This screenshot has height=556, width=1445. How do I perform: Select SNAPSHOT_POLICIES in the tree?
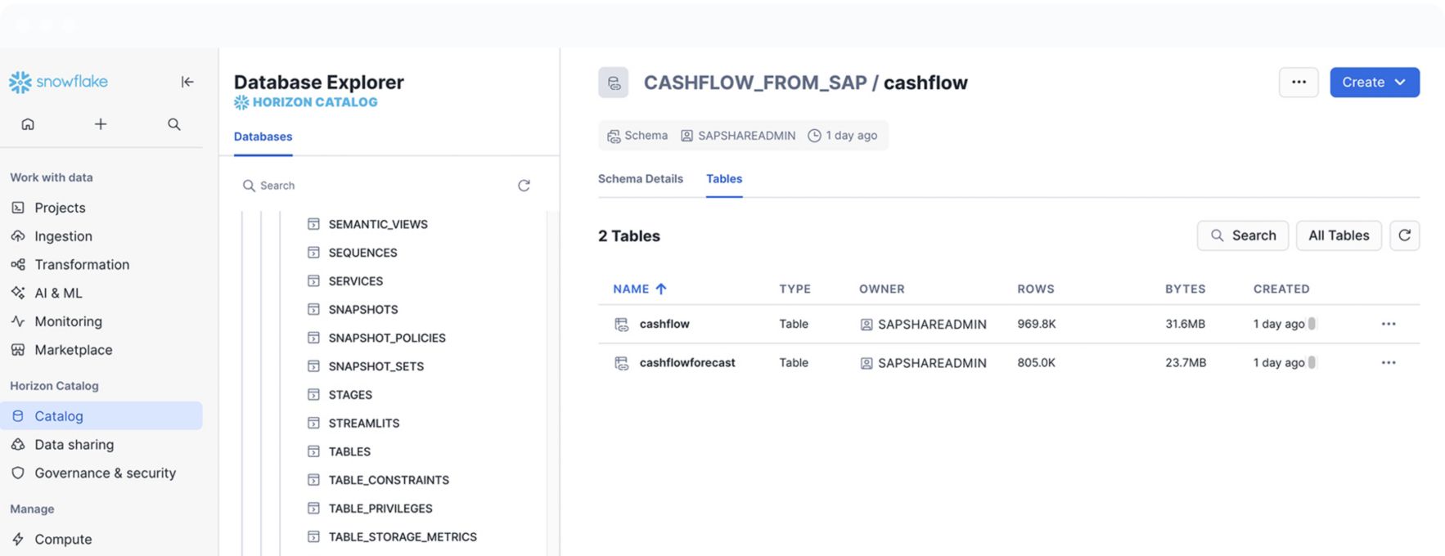(386, 338)
